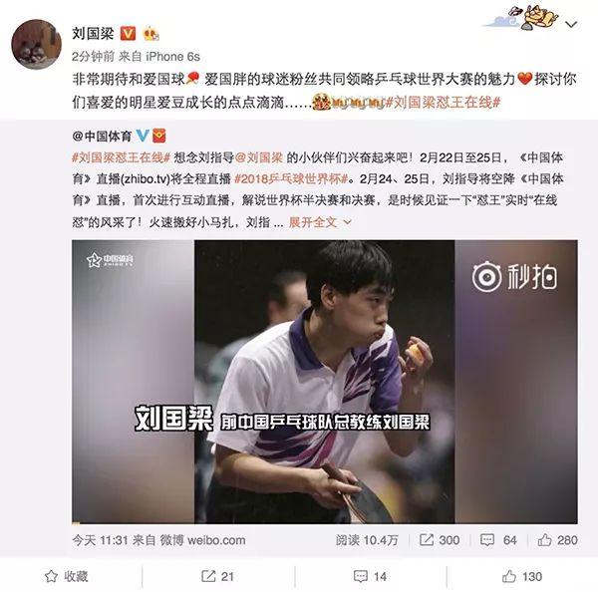598x592 pixels.
Task: Click the comment icon showing 64
Action: pyautogui.click(x=498, y=540)
